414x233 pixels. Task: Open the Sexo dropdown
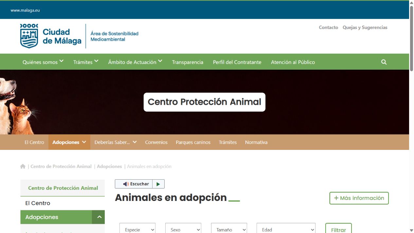[183, 230]
